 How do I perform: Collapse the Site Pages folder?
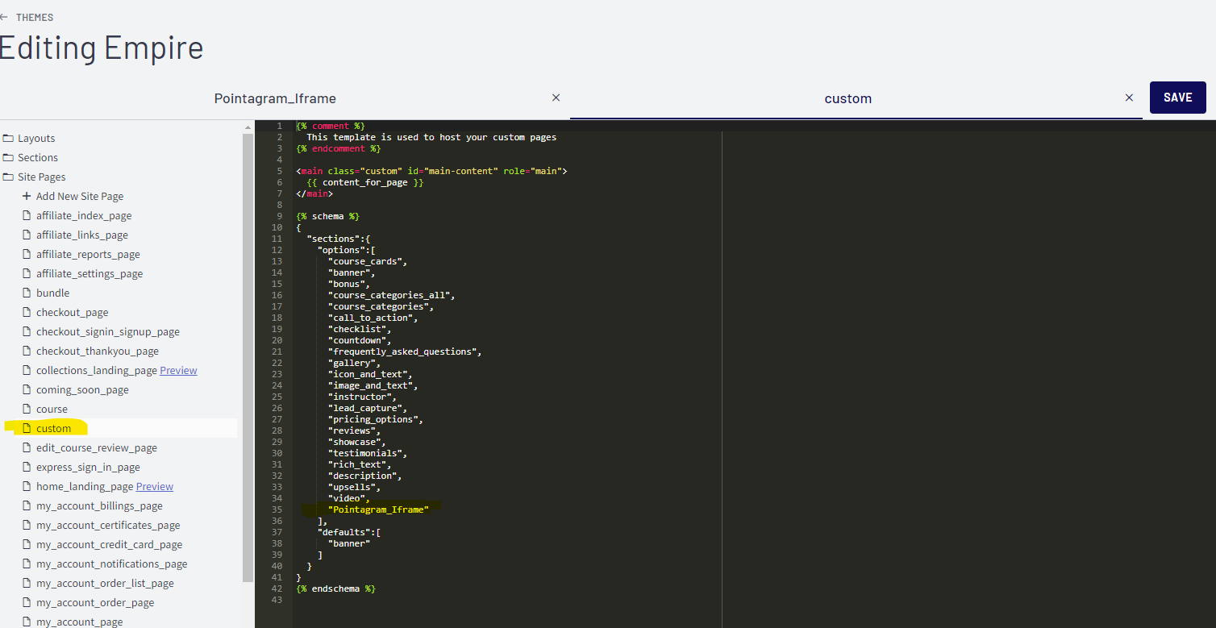tap(42, 177)
